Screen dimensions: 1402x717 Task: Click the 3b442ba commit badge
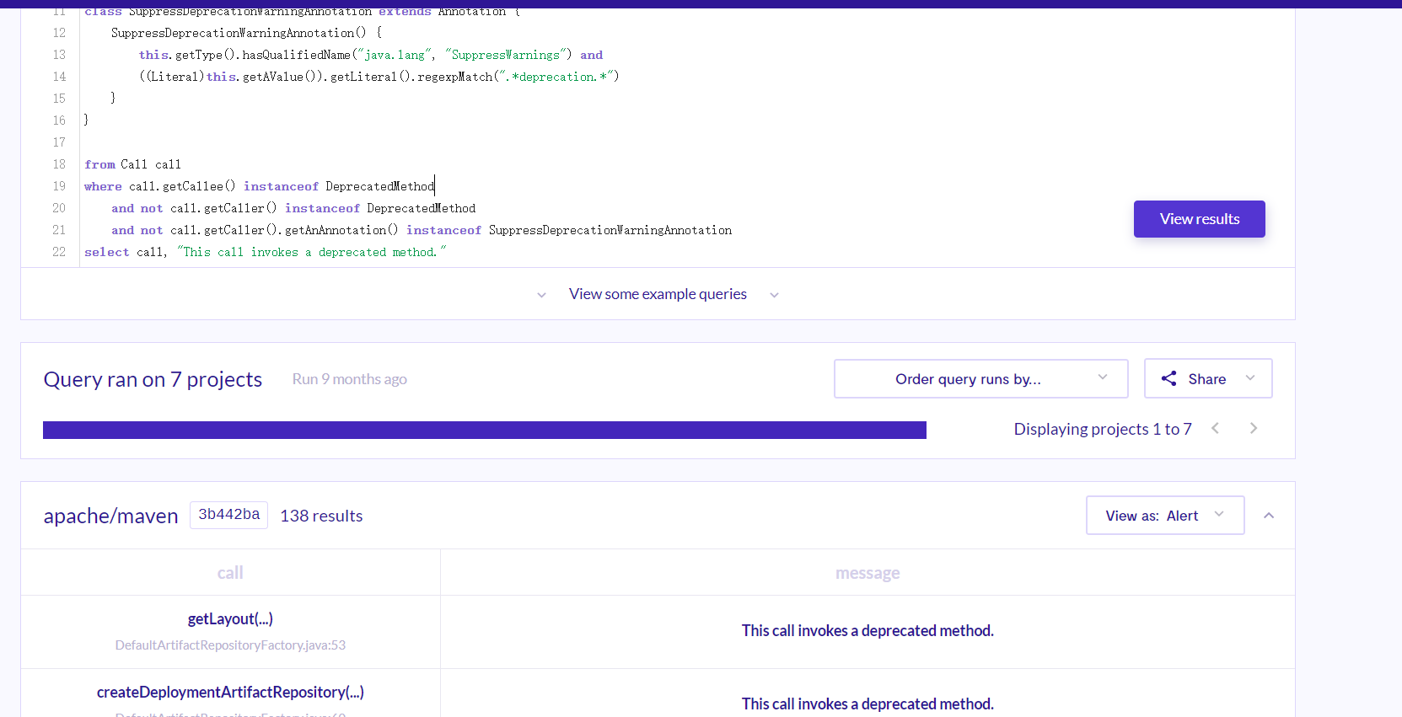(228, 515)
